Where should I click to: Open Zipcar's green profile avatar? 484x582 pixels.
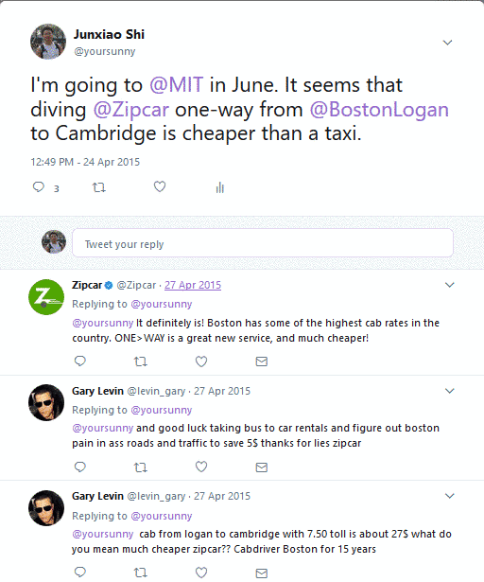click(46, 297)
